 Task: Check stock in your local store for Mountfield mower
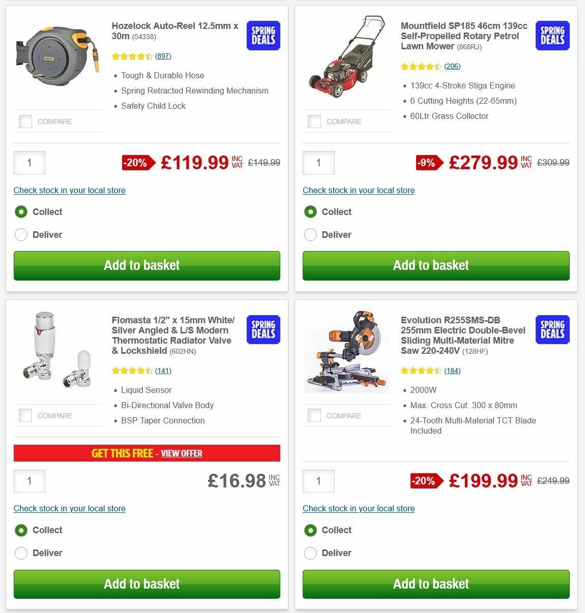[359, 190]
